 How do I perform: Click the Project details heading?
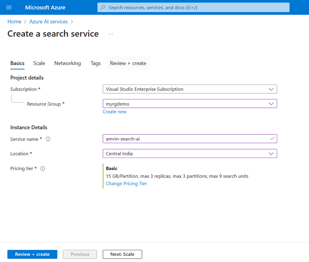[x=27, y=78]
